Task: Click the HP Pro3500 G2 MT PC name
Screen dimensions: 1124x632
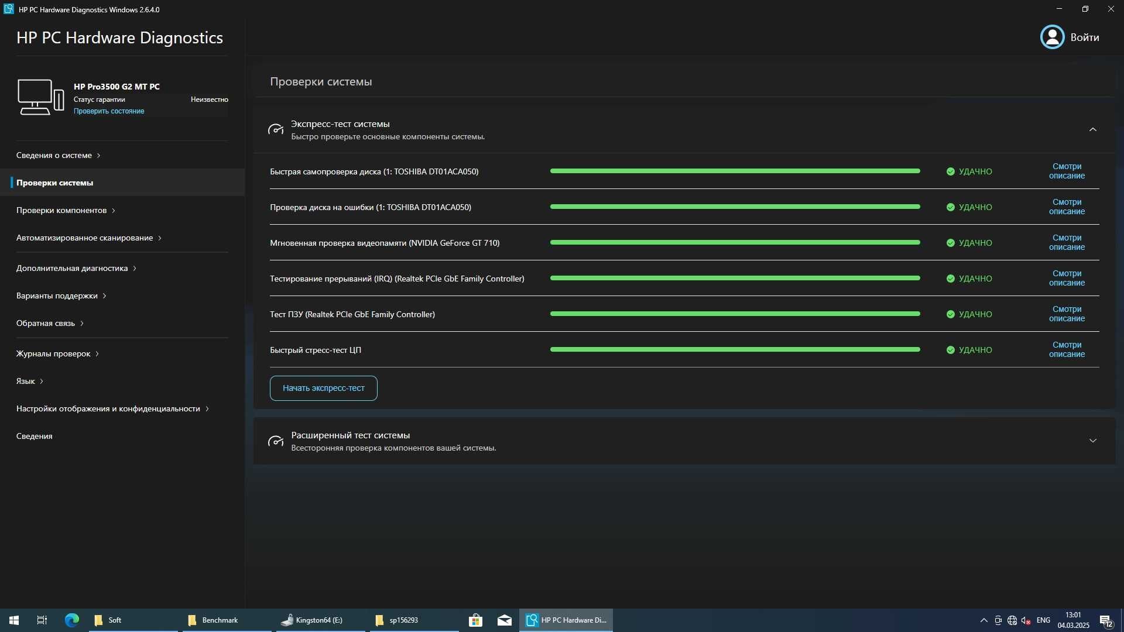Action: (x=116, y=87)
